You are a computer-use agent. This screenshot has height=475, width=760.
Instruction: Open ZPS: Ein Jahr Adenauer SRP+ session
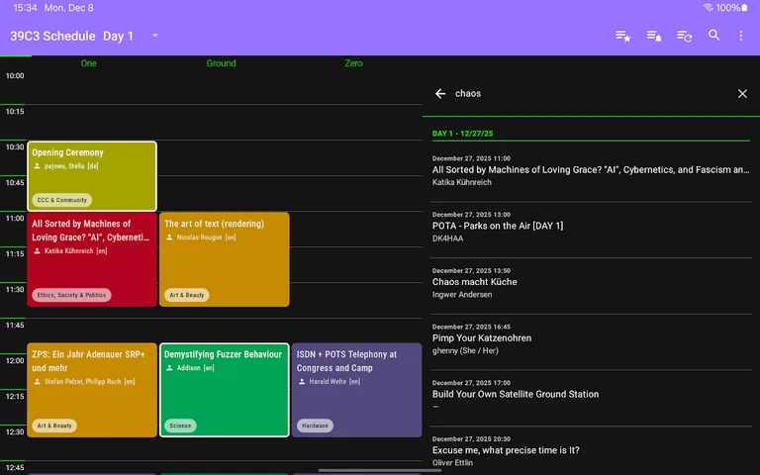click(92, 390)
